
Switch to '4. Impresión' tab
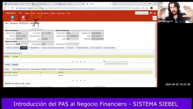(x=70, y=48)
